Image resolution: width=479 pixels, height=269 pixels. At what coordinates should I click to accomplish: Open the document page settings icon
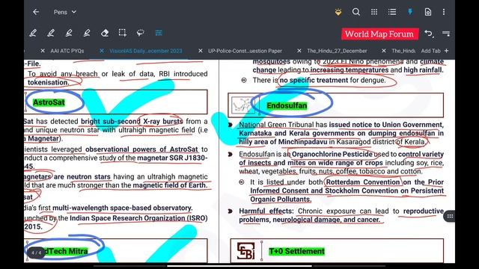pos(427,12)
